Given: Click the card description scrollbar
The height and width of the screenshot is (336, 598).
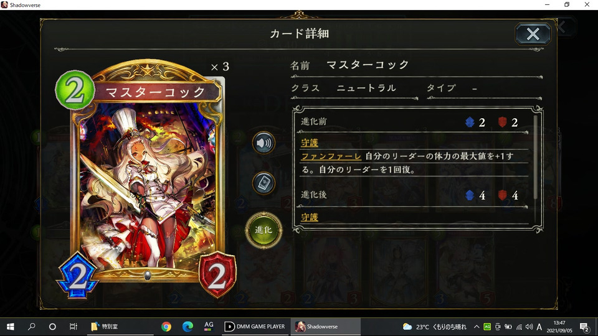Looking at the screenshot, I should (x=536, y=157).
